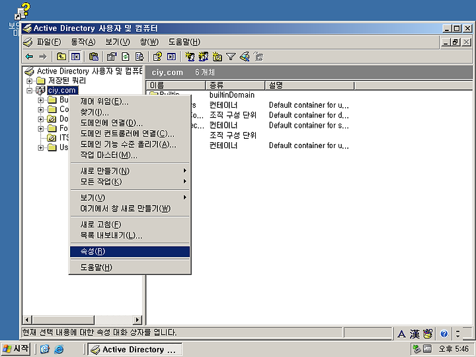Screen dimensions: 476x357
Task: Click the Export list toolbar icon
Action: coord(139,56)
